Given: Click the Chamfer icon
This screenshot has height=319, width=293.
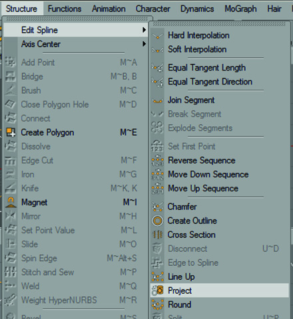Looking at the screenshot, I should click(x=158, y=207).
